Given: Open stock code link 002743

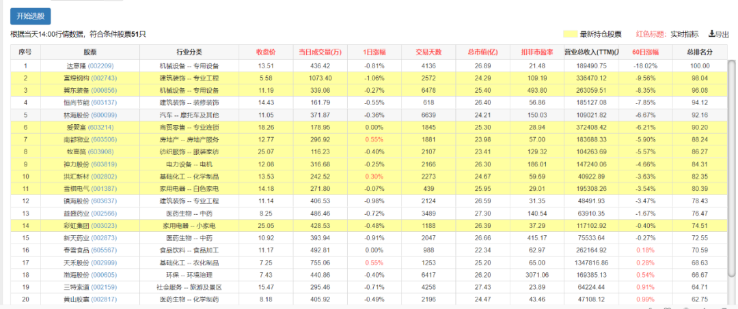Looking at the screenshot, I should [105, 78].
